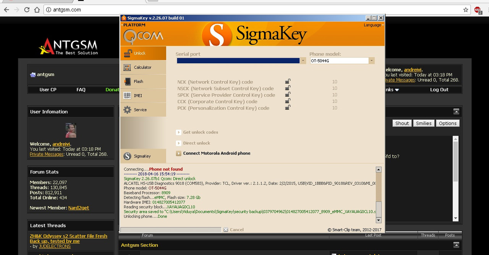Image resolution: width=489 pixels, height=255 pixels.
Task: Click the Service gear icon
Action: click(x=127, y=110)
